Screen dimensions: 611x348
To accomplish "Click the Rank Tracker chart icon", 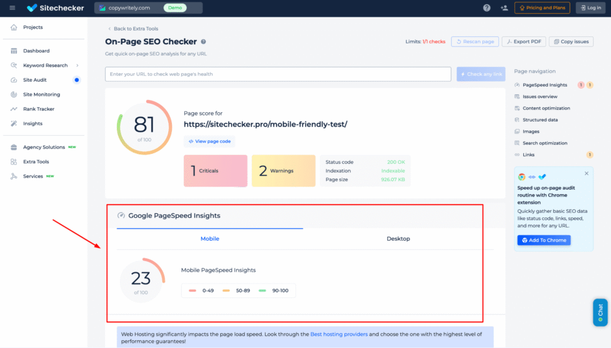I will (14, 109).
